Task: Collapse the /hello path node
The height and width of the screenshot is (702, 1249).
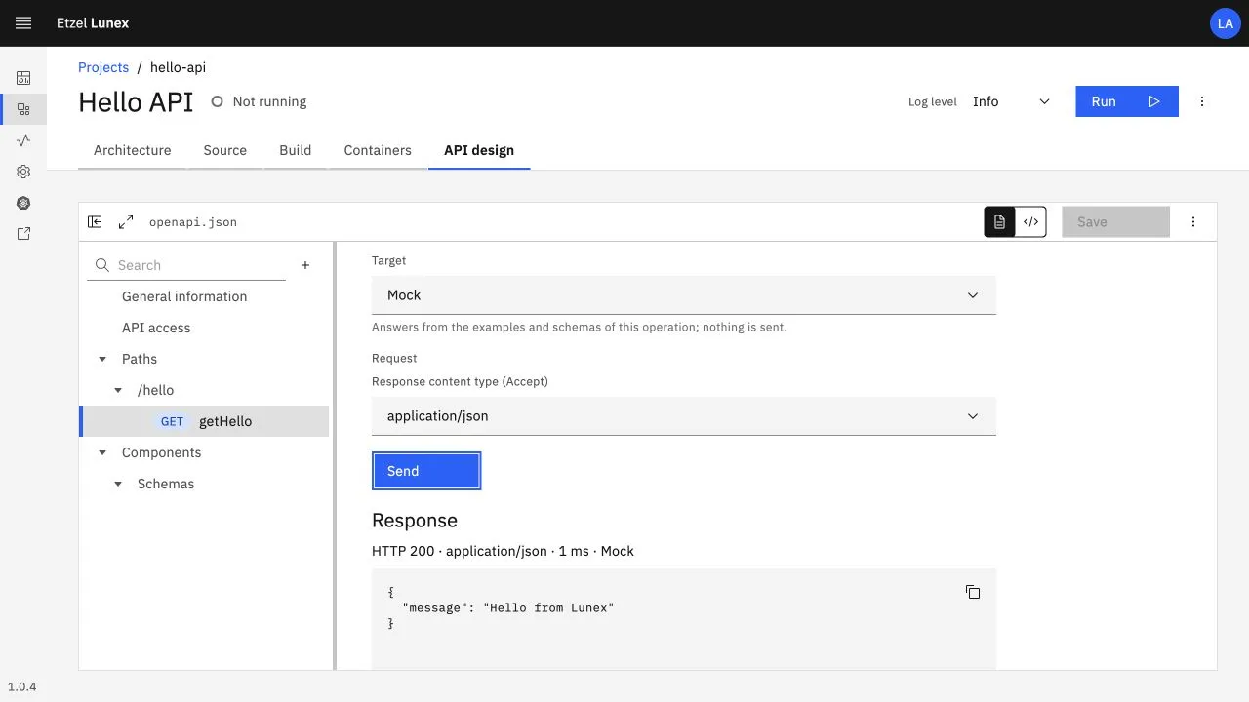Action: [x=118, y=391]
